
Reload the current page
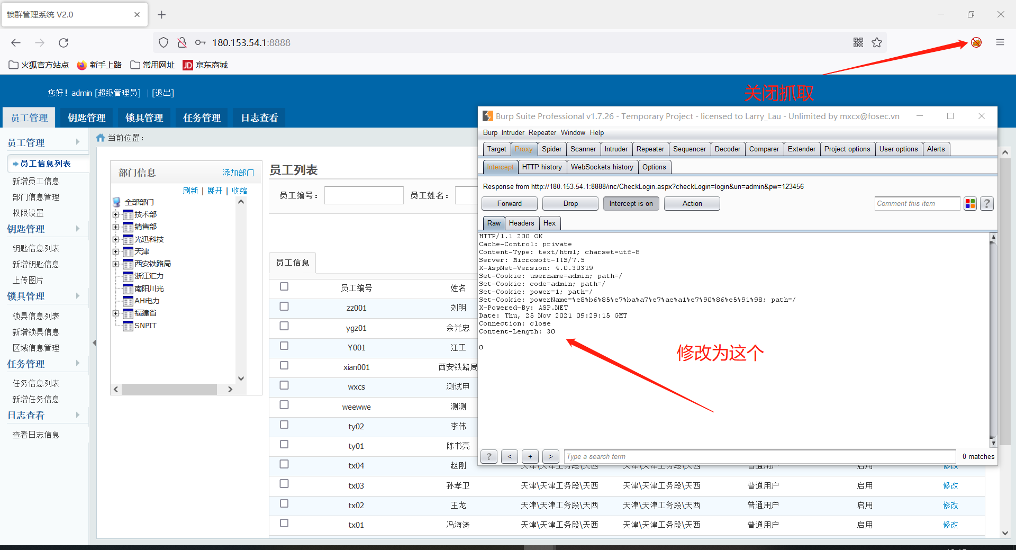pos(63,43)
